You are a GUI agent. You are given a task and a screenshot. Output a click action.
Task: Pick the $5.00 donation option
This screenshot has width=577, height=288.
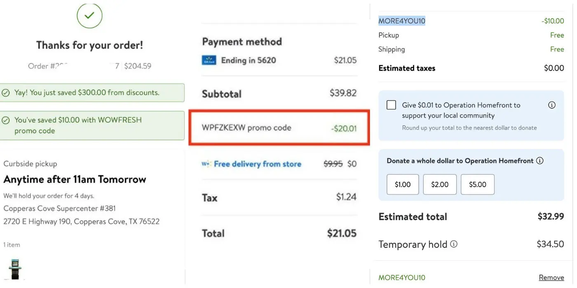(477, 184)
